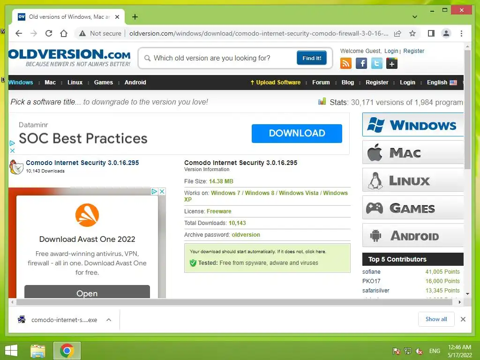Screen dimensions: 480x360
Task: Click Register in the black nav bar
Action: click(377, 82)
